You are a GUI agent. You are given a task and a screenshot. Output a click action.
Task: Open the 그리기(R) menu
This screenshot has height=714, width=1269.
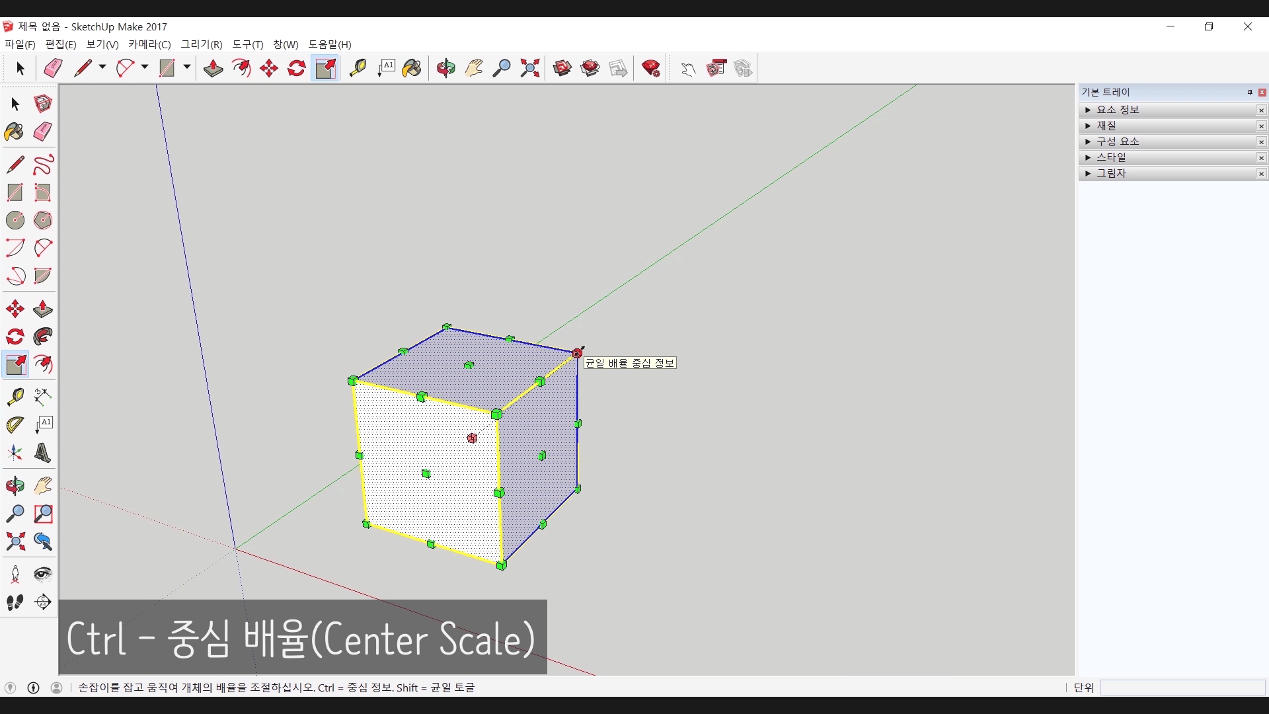(x=202, y=44)
